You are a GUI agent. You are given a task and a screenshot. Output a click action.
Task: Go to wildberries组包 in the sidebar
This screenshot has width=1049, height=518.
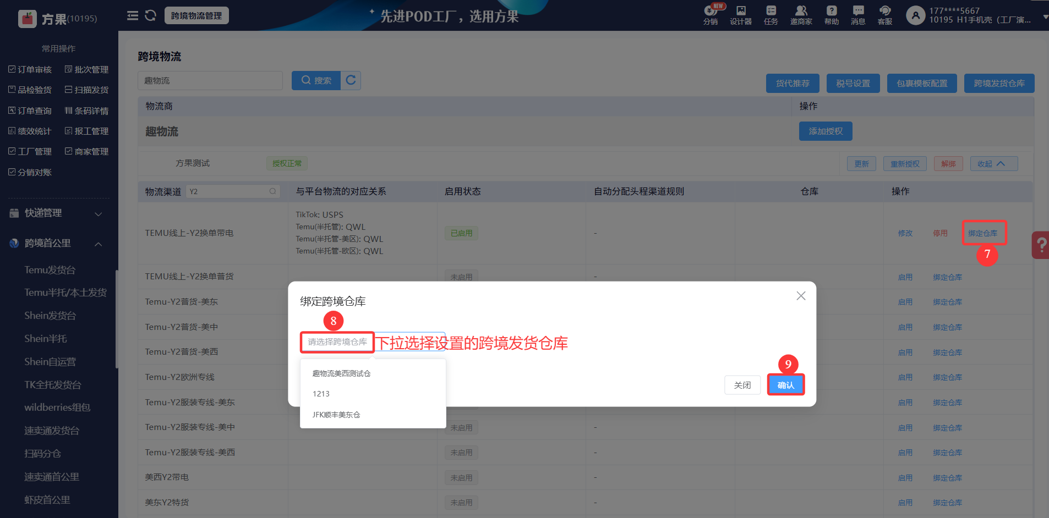pos(57,407)
